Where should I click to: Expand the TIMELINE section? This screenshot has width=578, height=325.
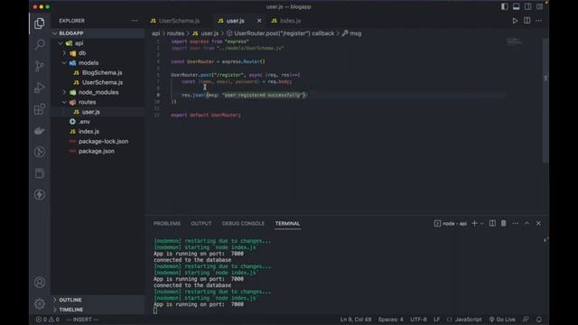98,310
